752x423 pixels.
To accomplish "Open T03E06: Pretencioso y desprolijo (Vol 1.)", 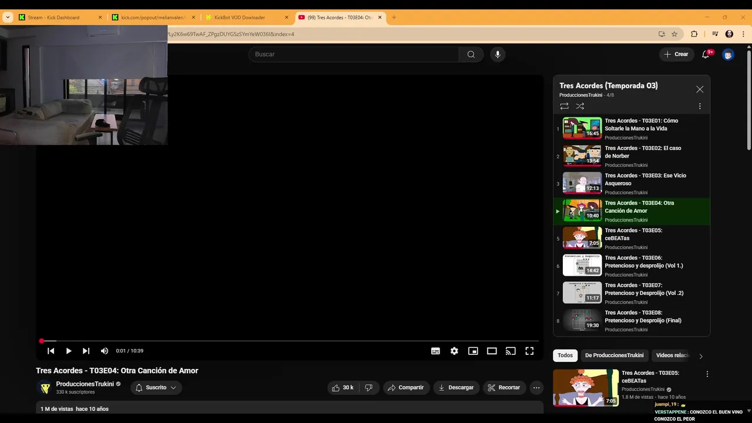I will (x=632, y=266).
